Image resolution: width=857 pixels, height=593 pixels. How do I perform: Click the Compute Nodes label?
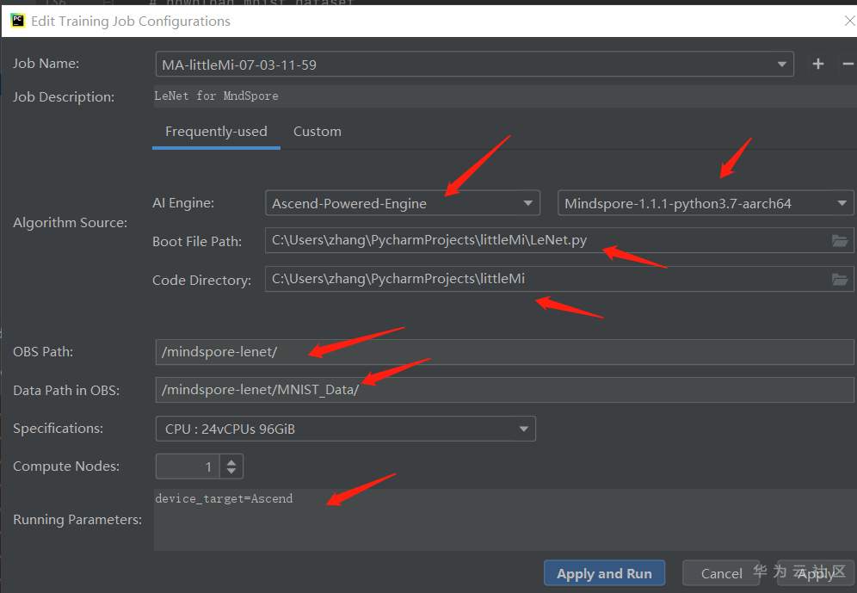point(66,466)
